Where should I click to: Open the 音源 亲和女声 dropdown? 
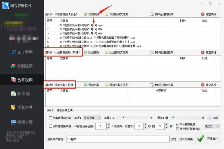[x=92, y=118]
